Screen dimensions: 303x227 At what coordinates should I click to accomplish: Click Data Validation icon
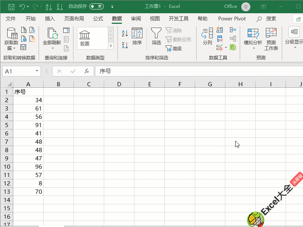coord(220,47)
